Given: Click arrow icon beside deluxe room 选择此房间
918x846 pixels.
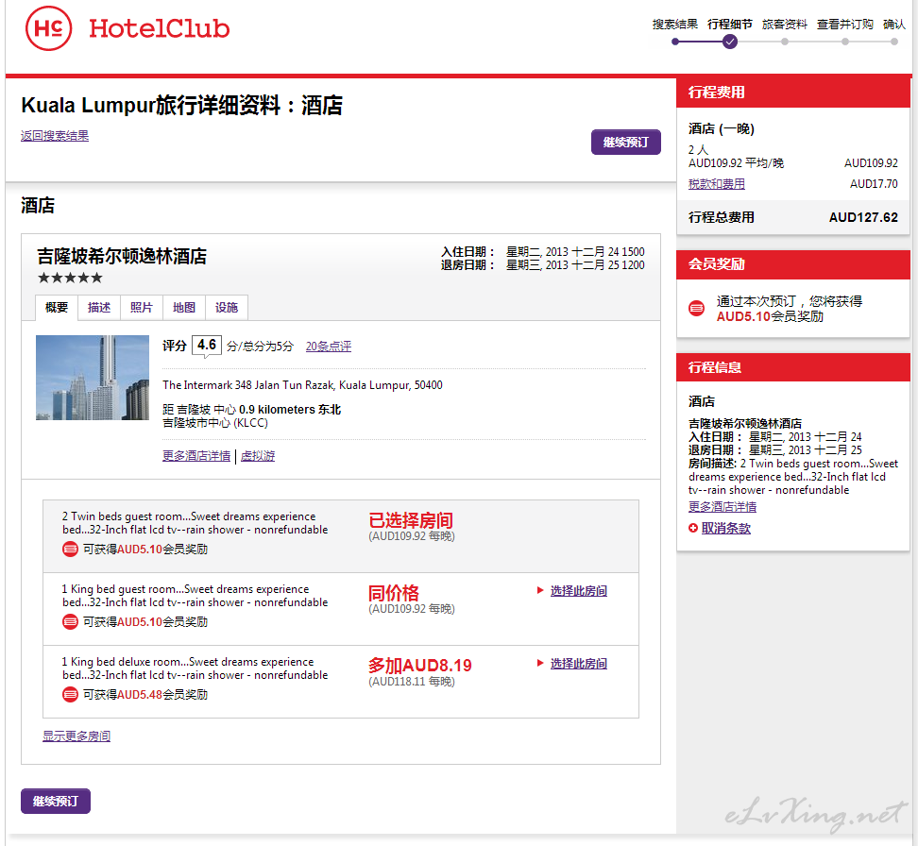Looking at the screenshot, I should coord(540,663).
